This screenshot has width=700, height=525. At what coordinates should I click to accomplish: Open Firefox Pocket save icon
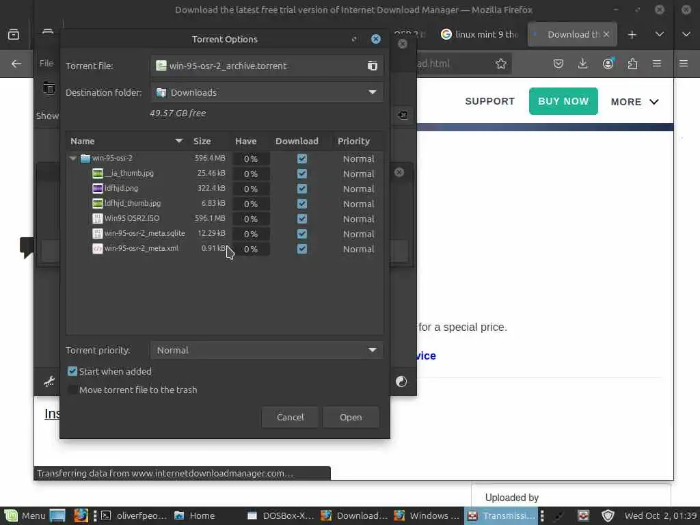(558, 64)
